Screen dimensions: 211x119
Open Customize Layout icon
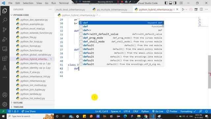pos(181,3)
